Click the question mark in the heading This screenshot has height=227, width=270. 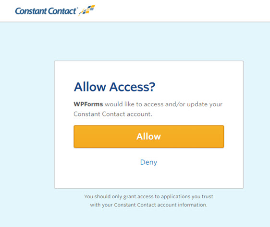152,87
